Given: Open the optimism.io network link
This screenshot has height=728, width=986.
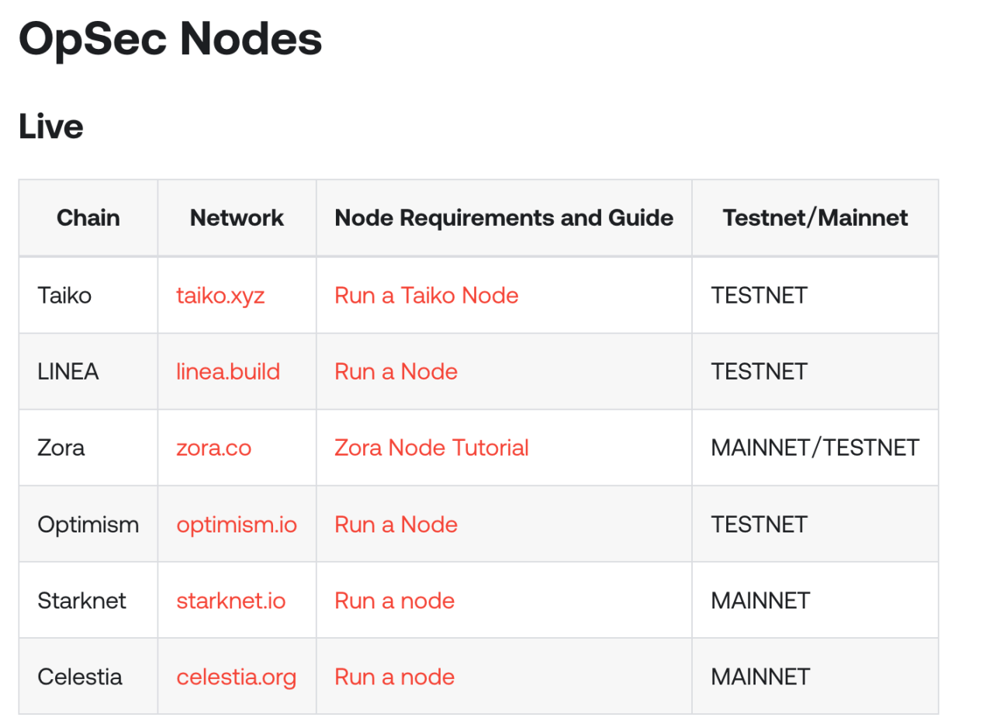Looking at the screenshot, I should pos(237,525).
